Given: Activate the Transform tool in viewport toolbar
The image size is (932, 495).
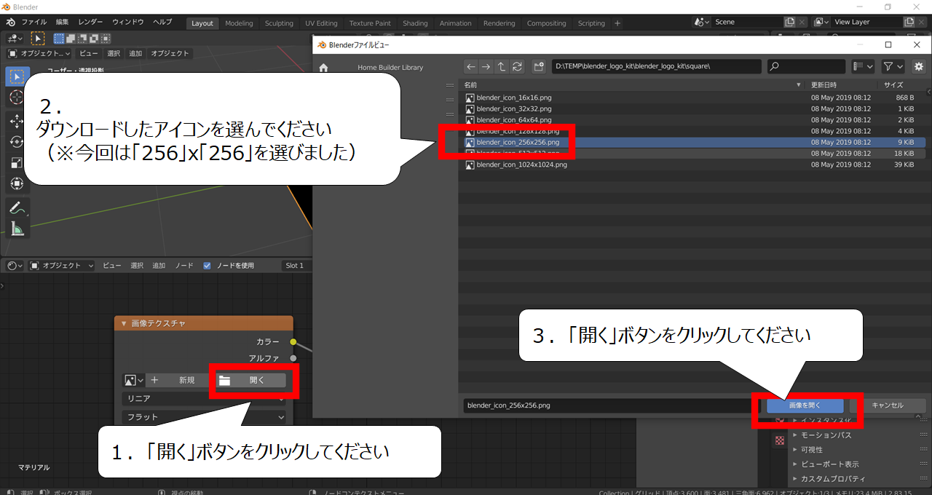Looking at the screenshot, I should pos(17,184).
